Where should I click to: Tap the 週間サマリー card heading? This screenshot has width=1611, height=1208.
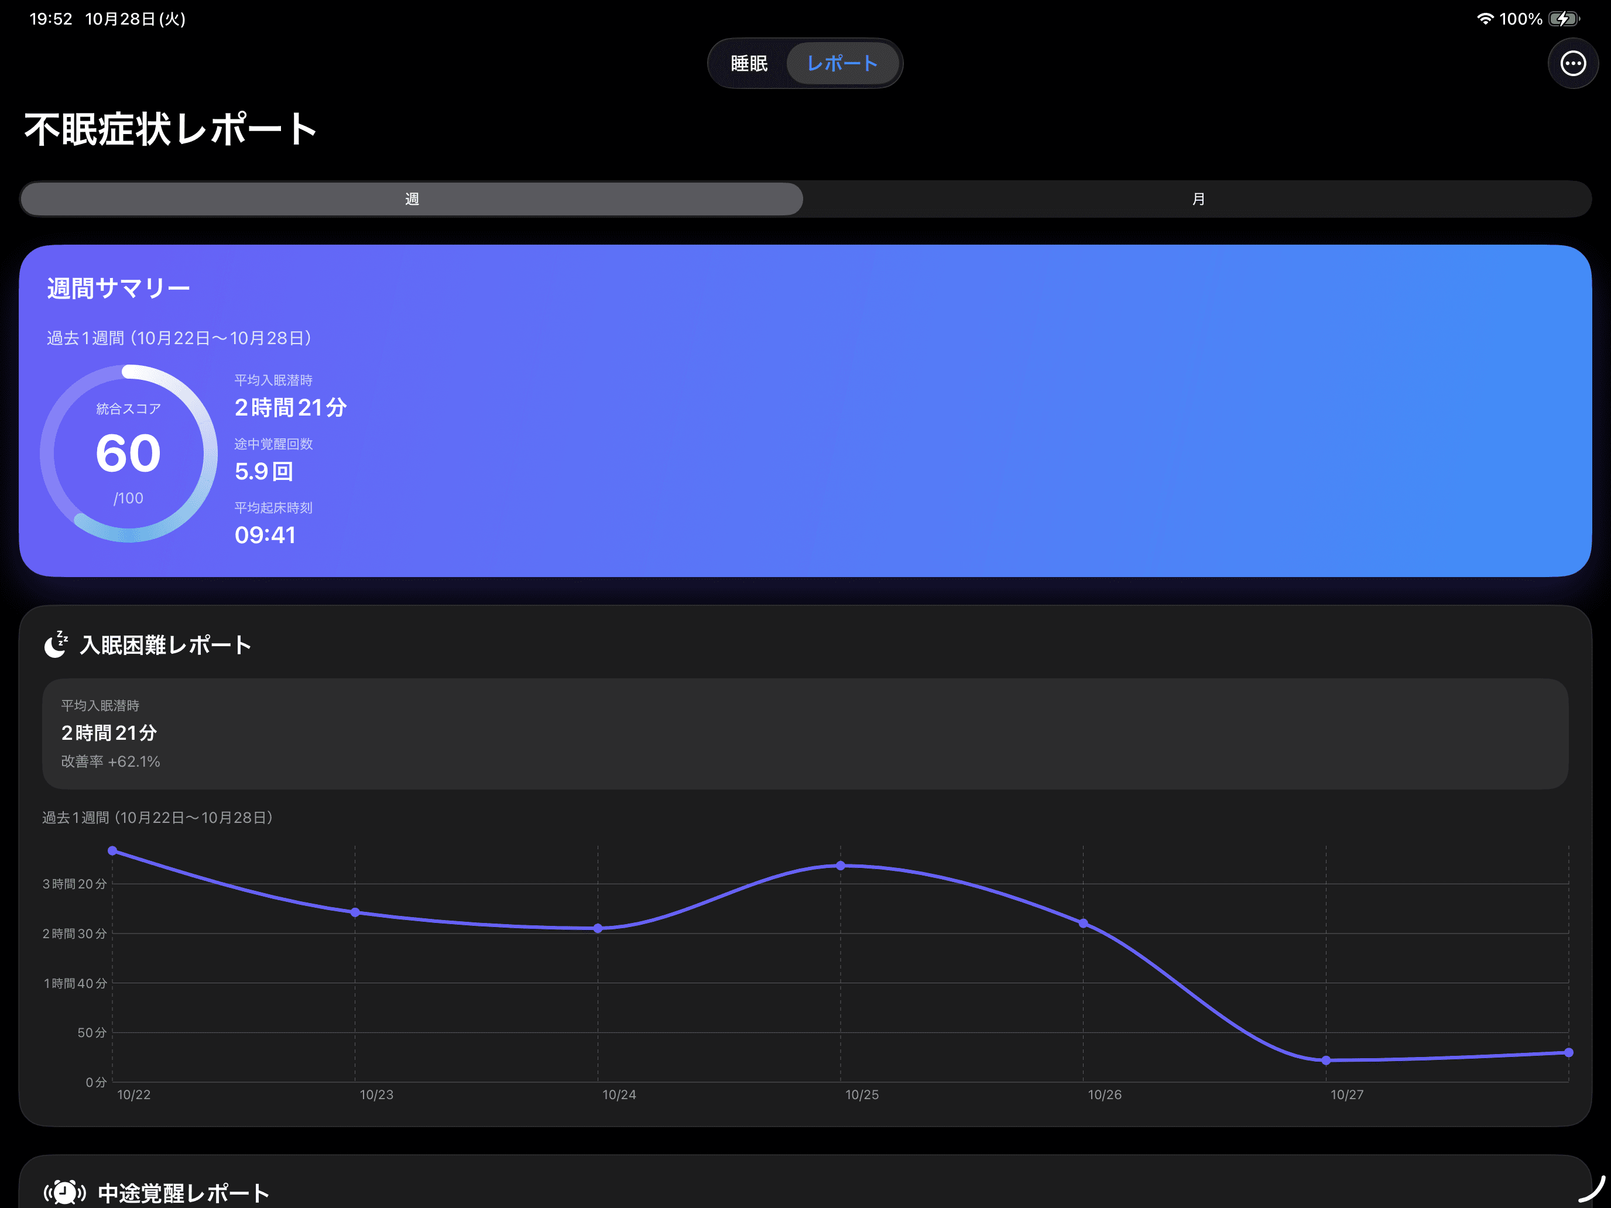coord(119,289)
